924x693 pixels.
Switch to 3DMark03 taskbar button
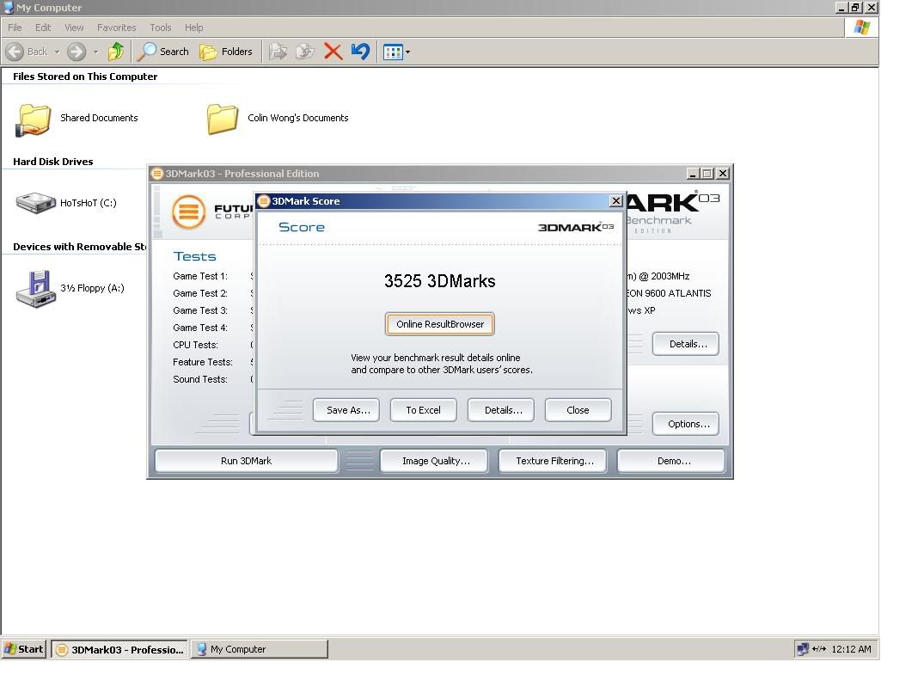[119, 649]
